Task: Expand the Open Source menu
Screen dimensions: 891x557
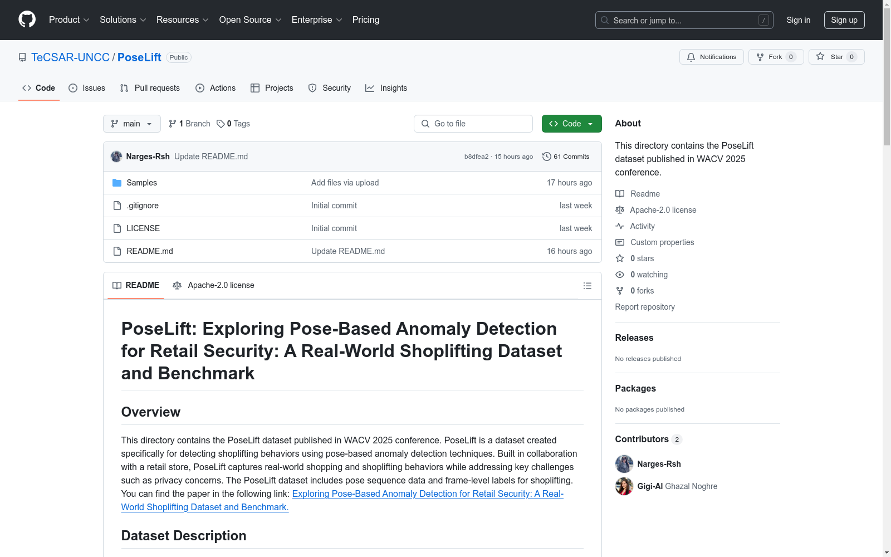Action: click(250, 20)
